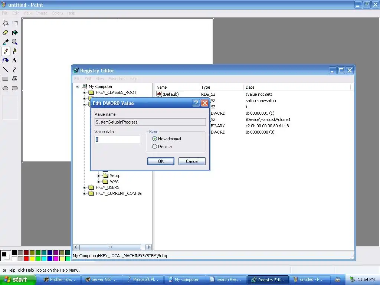Cancel the Edit DWORD Value dialog
Screen dimensions: 380x285
coord(192,161)
